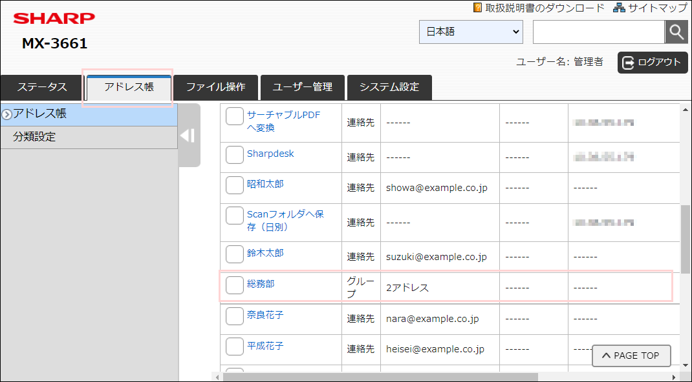Click the sitemap network icon
The image size is (692, 382).
coord(619,8)
